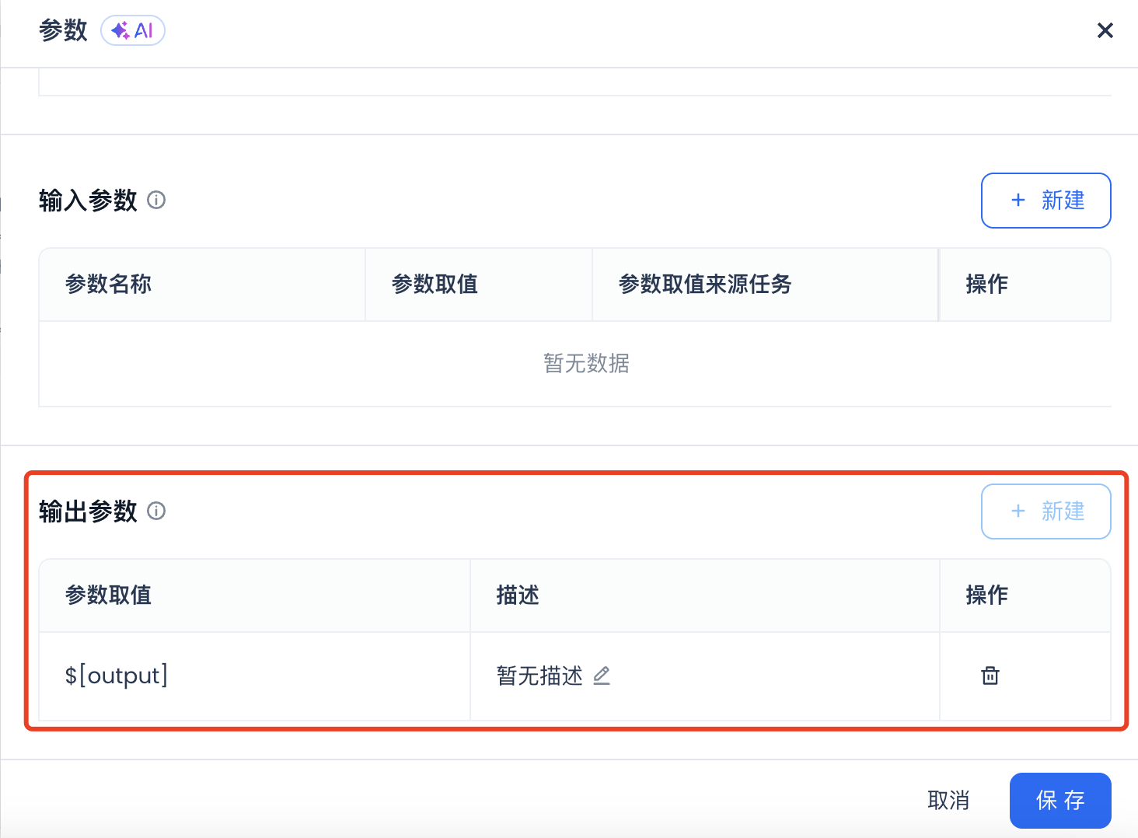This screenshot has height=838, width=1138.
Task: Click the disabled 新建 in 输出参数
Action: pos(1045,512)
